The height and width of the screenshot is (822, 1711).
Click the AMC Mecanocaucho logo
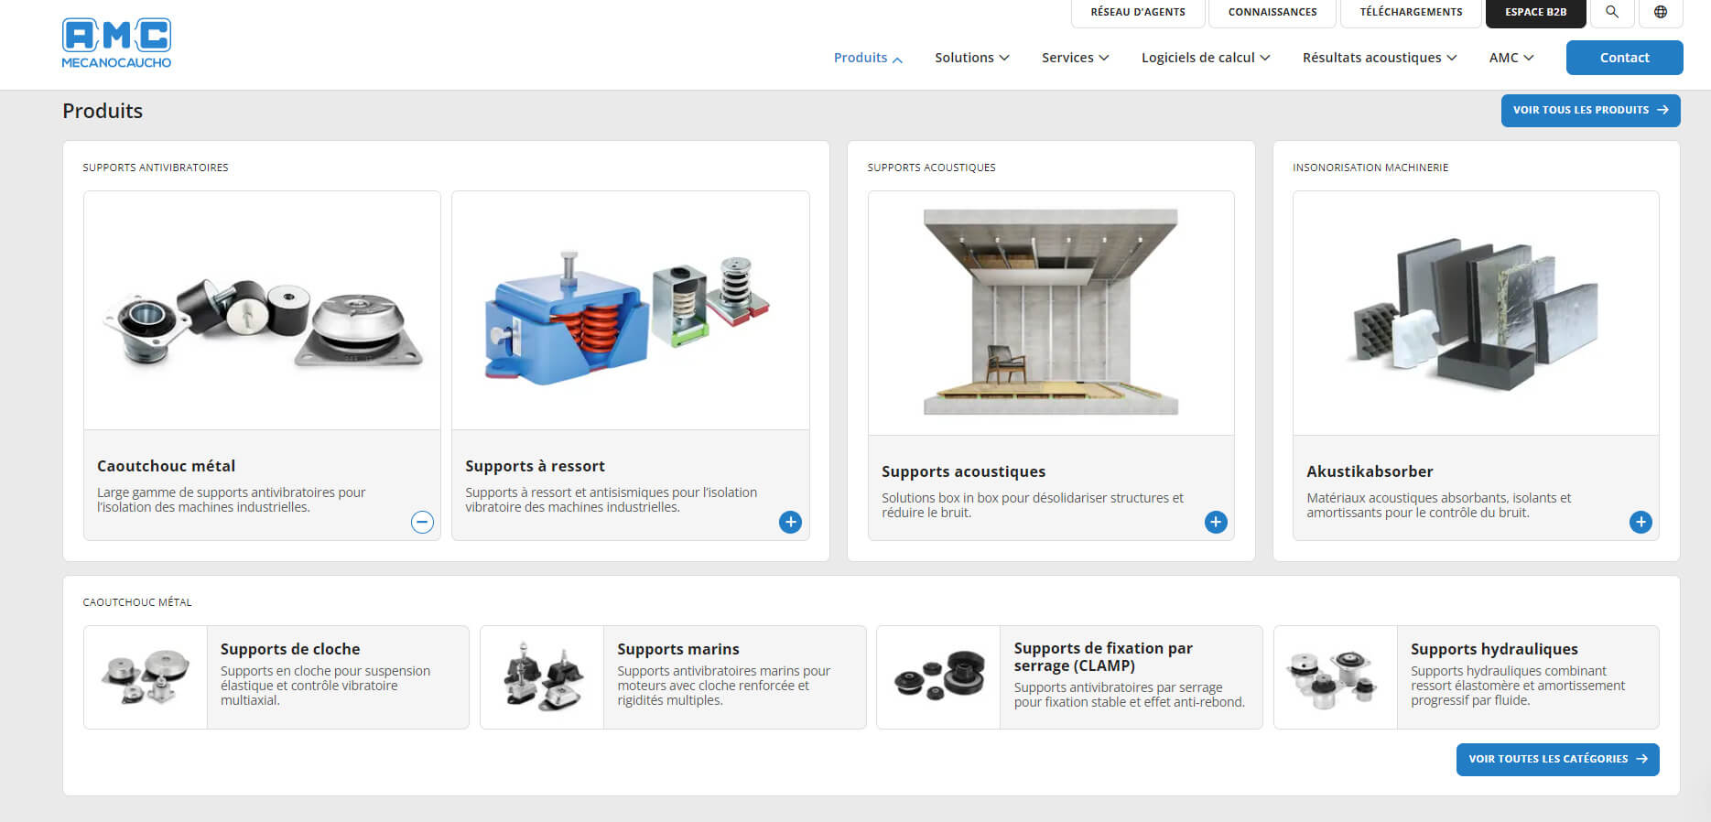pyautogui.click(x=116, y=43)
